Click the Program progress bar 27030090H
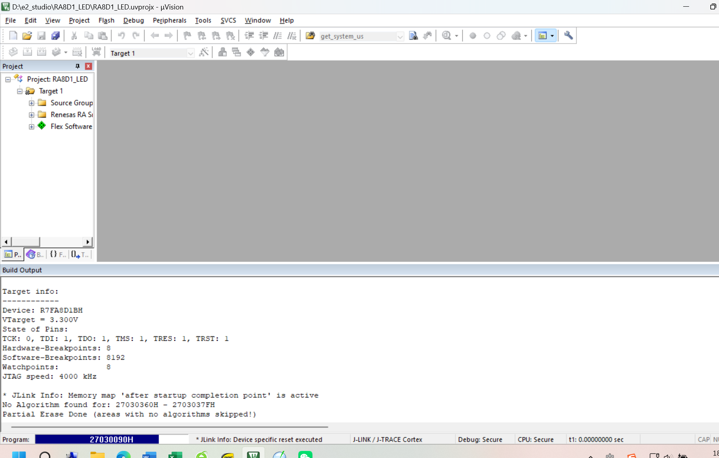719x458 pixels. tap(112, 440)
